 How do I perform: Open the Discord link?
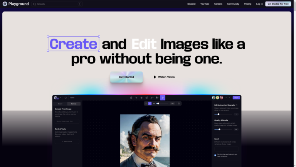click(x=191, y=4)
